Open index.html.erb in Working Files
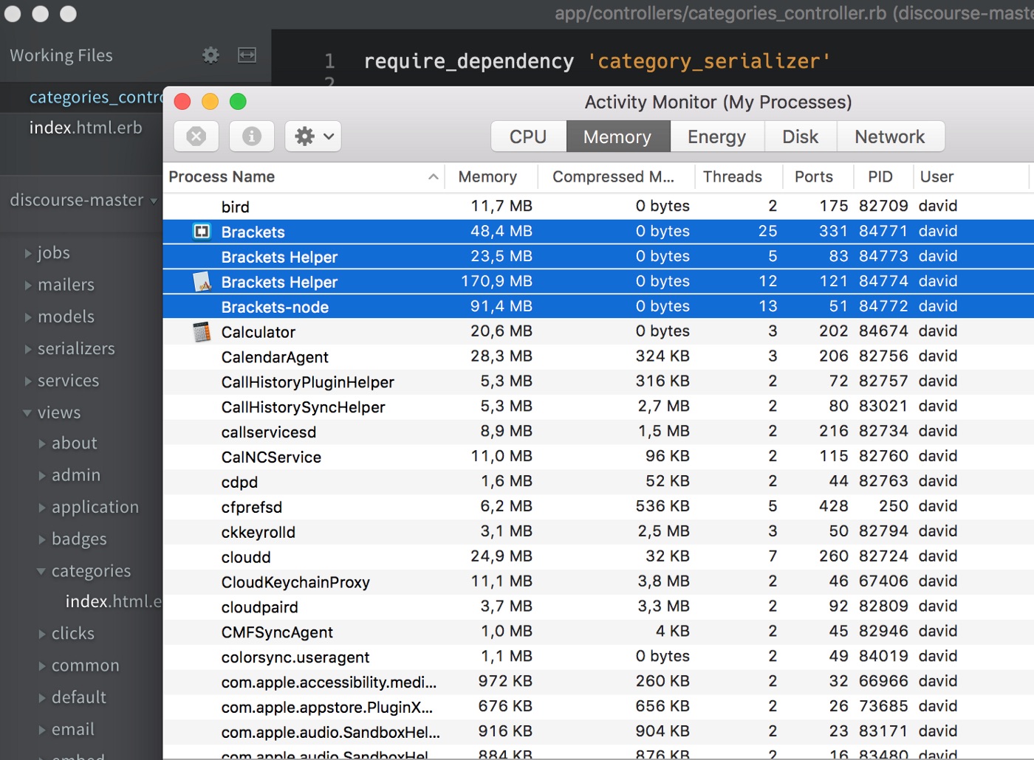1034x760 pixels. click(86, 128)
